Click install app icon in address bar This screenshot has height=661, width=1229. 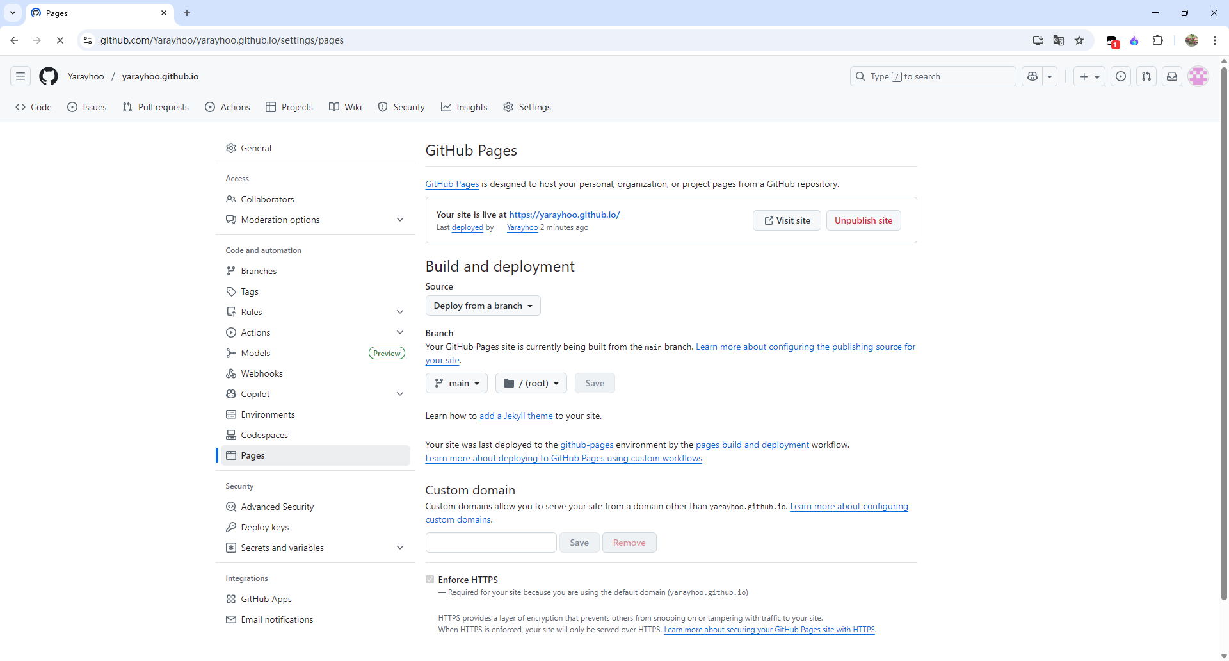[1038, 40]
